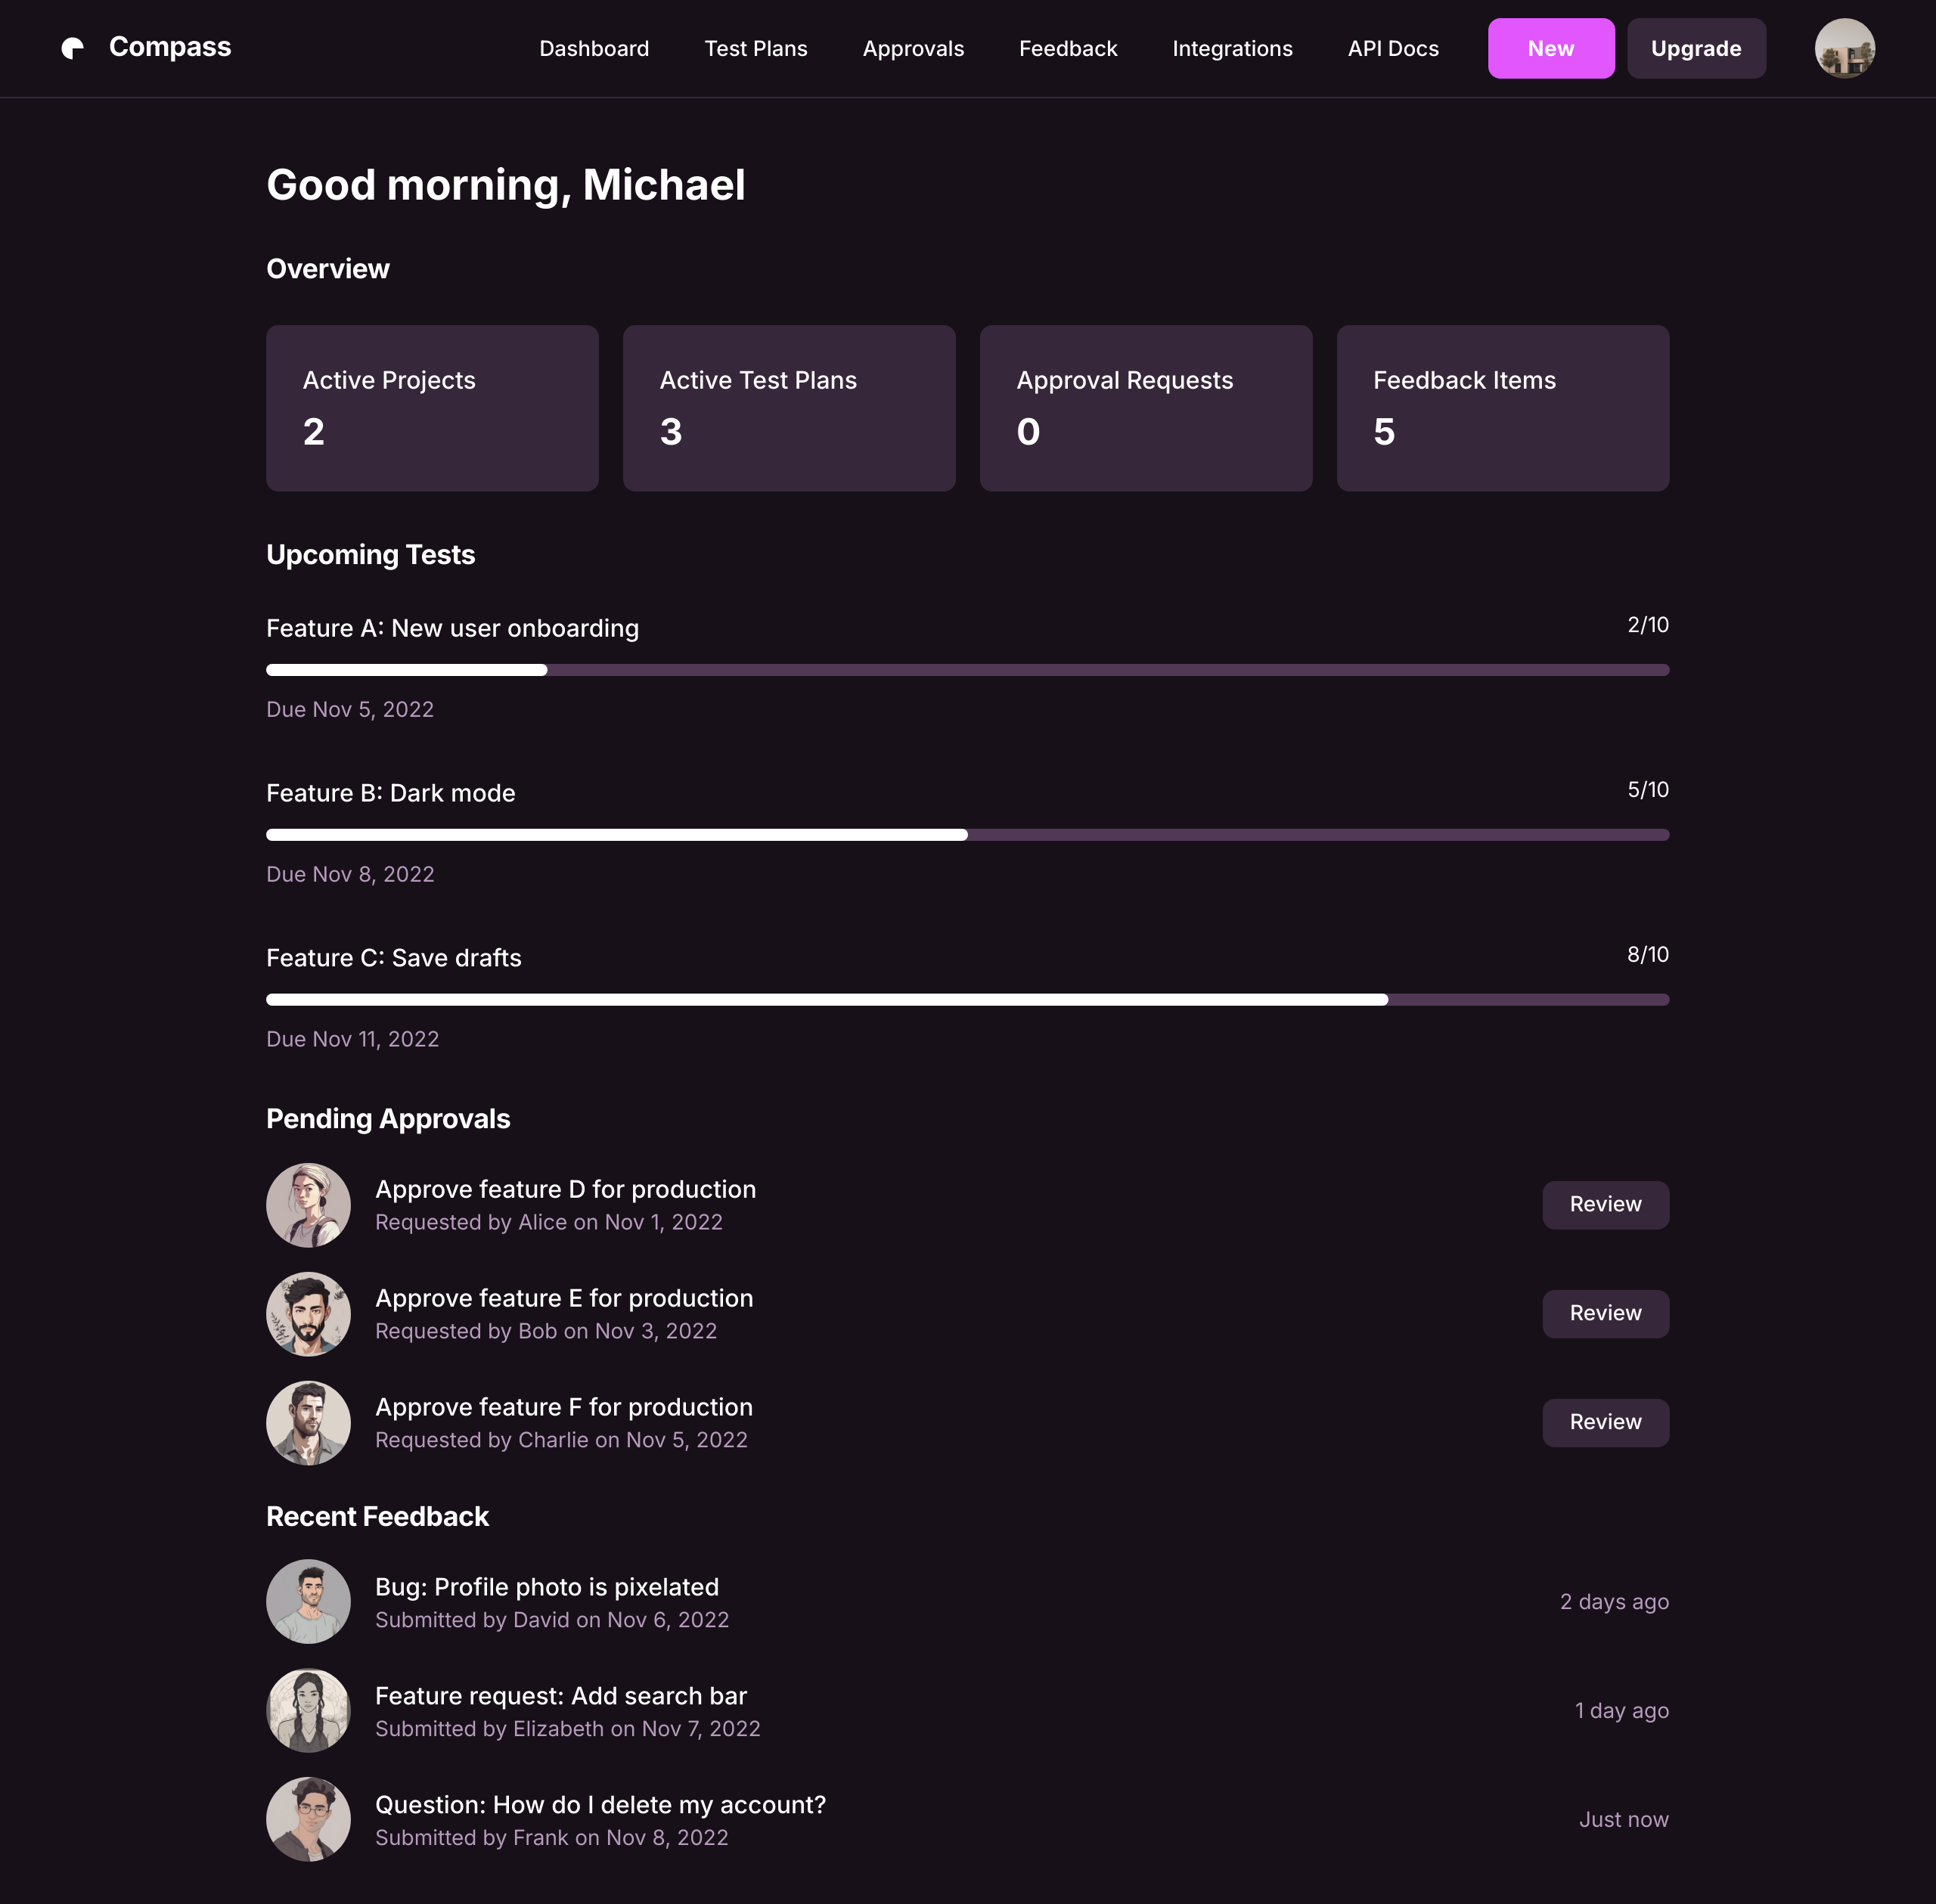Viewport: 1936px width, 1904px height.
Task: Click the New button
Action: [x=1549, y=47]
